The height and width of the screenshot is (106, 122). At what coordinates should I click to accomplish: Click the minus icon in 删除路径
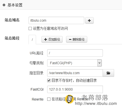70,39
